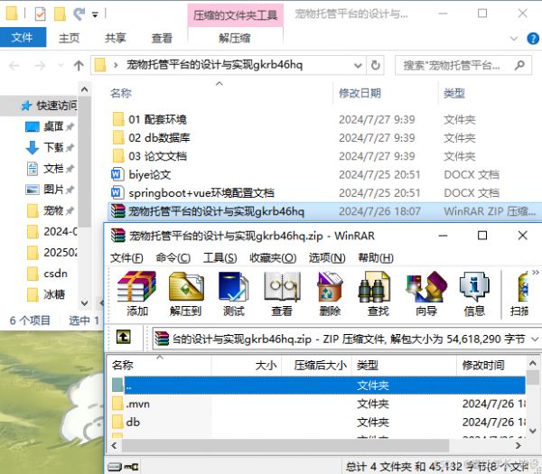The height and width of the screenshot is (474, 542).
Task: Click the Explorer Up arrow button
Action: pyautogui.click(x=79, y=65)
